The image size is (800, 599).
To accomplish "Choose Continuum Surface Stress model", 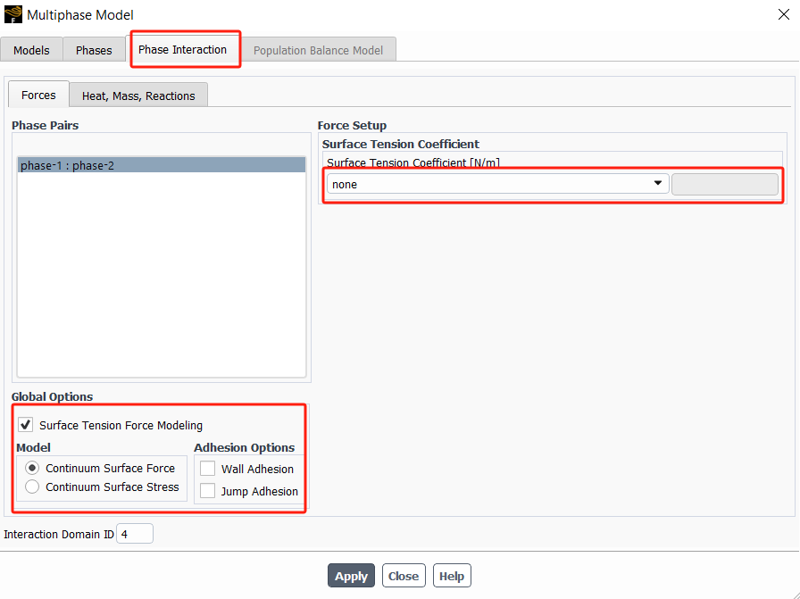I will click(x=32, y=487).
